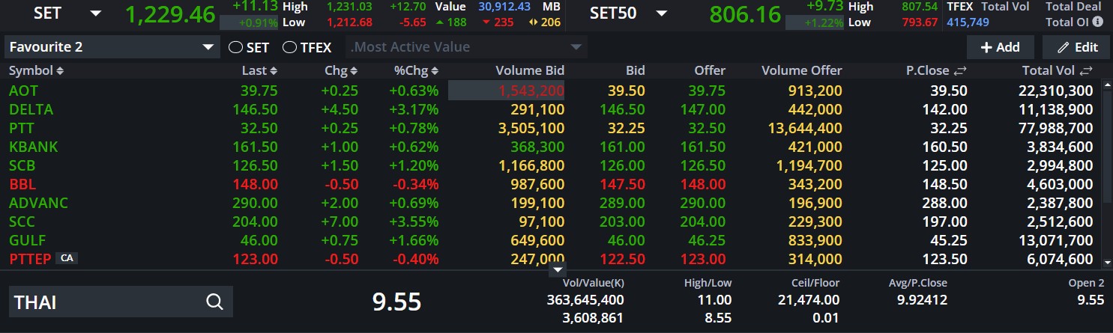Click DELTA's bid price 146.50

[x=624, y=109]
